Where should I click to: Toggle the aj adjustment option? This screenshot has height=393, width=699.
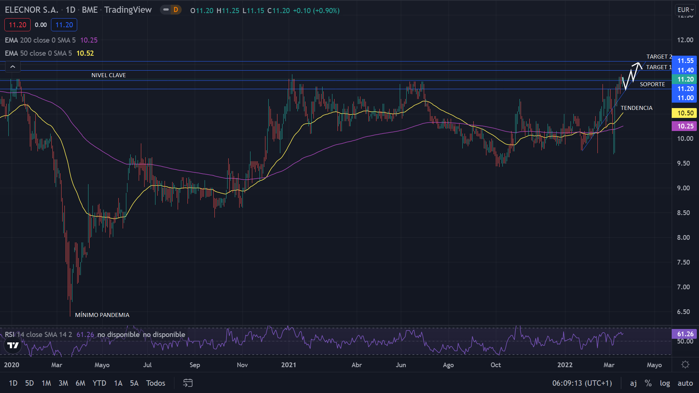pos(633,383)
